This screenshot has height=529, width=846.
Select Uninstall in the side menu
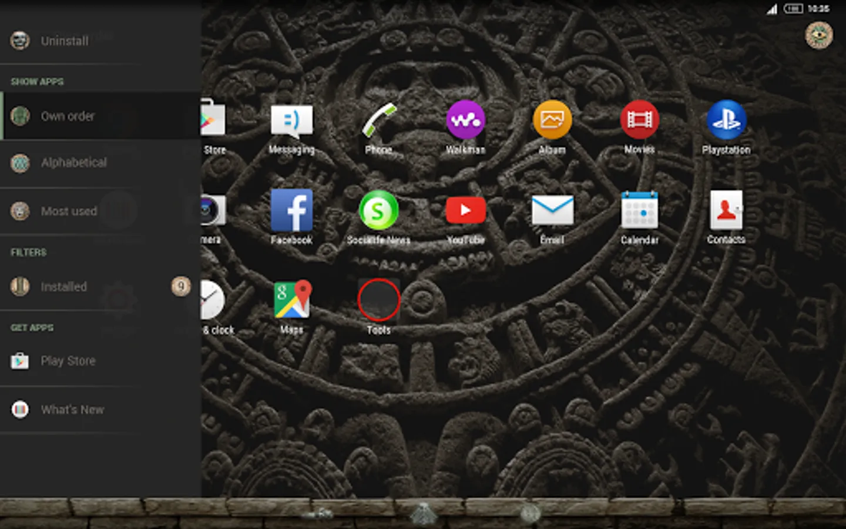pos(100,41)
